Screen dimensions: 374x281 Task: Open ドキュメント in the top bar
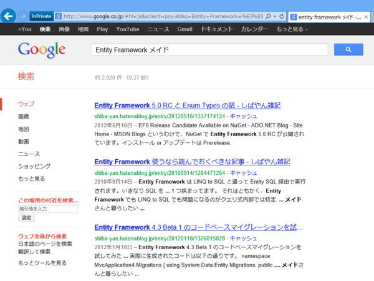point(216,29)
